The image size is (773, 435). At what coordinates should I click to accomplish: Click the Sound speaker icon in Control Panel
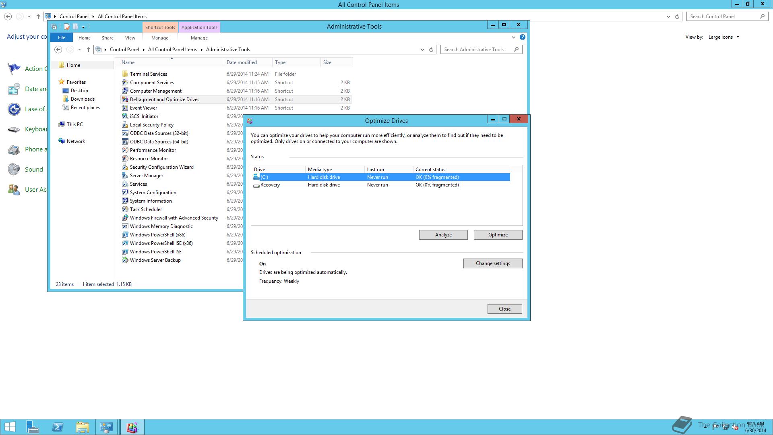coord(14,170)
